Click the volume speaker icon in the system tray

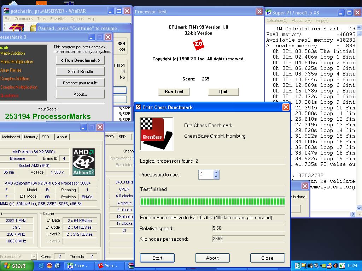[335, 266]
